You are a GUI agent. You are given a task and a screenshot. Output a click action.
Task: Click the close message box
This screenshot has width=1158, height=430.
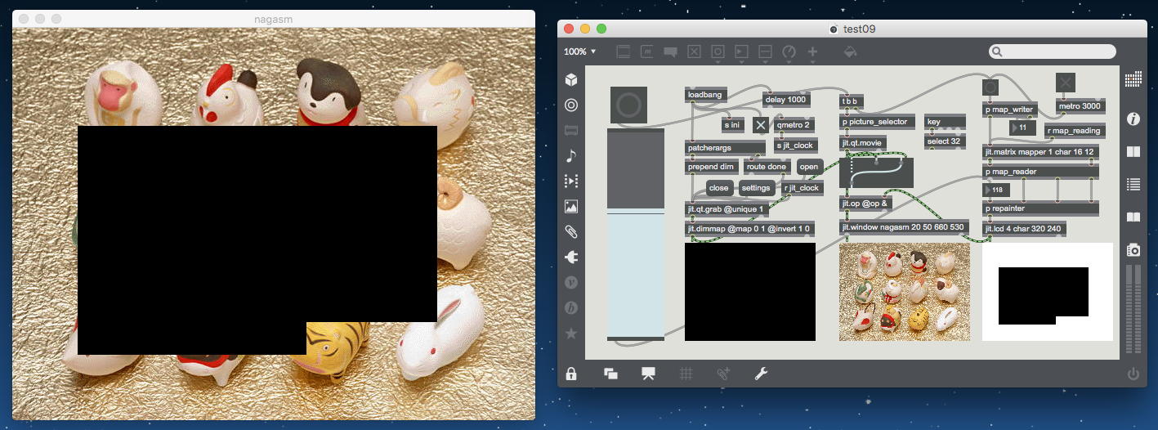718,188
